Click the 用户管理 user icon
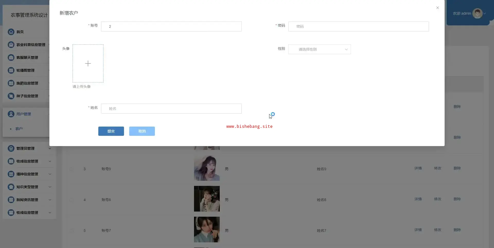 tap(11, 114)
